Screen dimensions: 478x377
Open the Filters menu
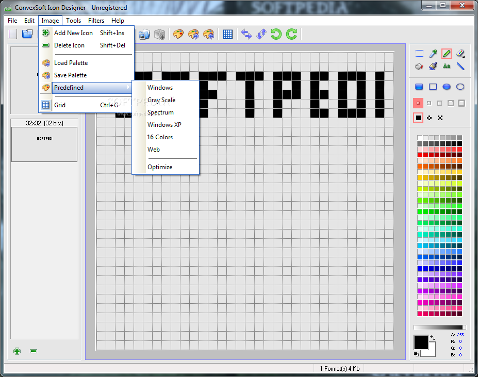pos(96,21)
